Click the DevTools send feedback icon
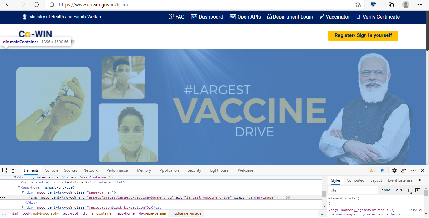This screenshot has height=218, width=429. click(x=404, y=170)
